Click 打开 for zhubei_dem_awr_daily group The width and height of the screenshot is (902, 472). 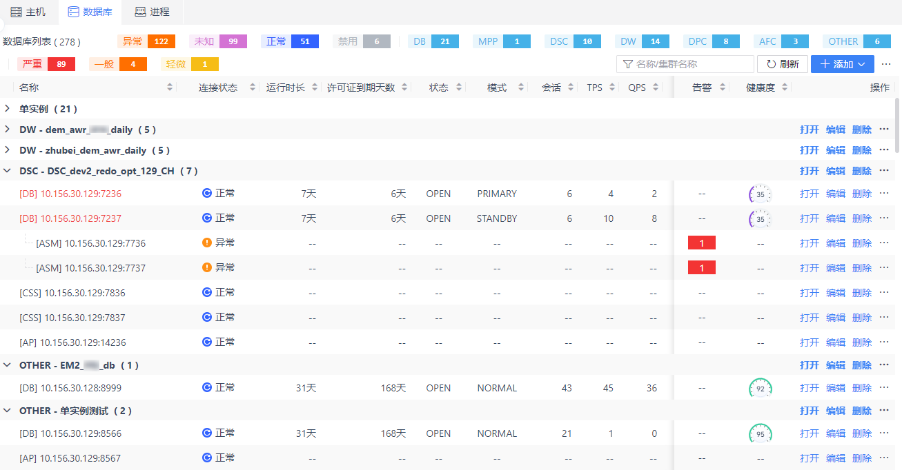coord(810,150)
